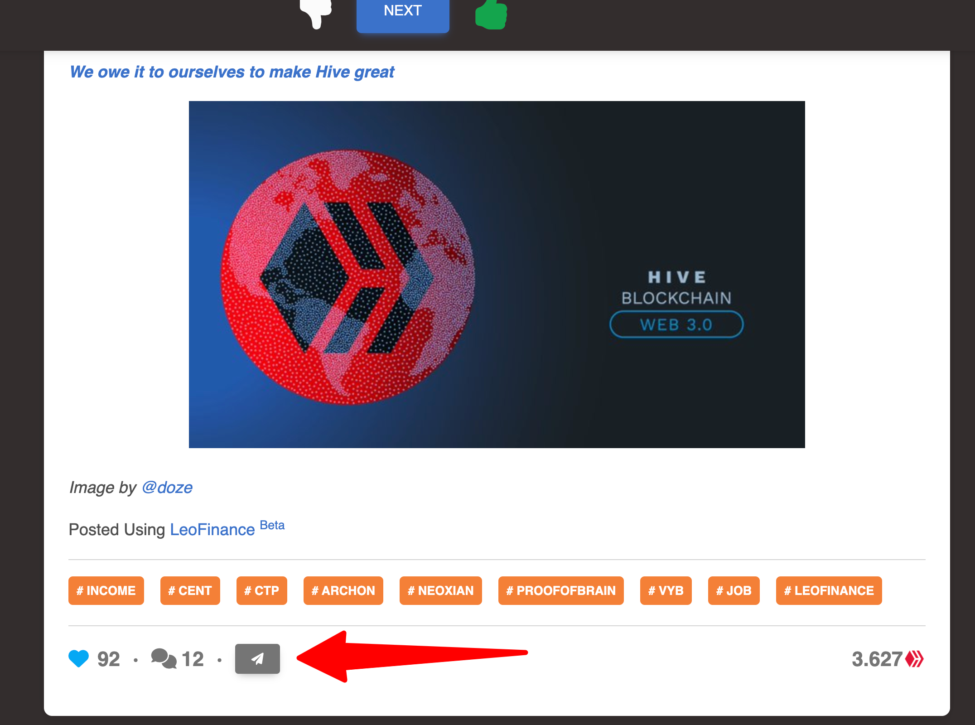Click the 3.627 payout value

[x=877, y=659]
